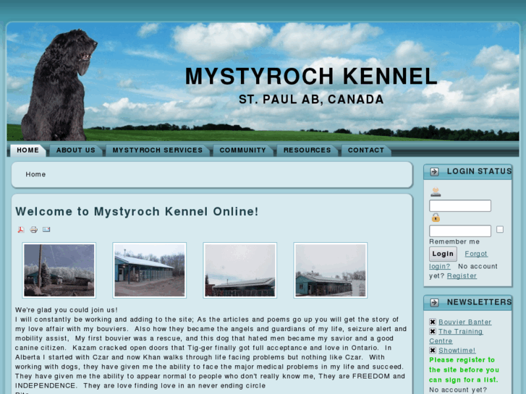Click the black dog in the banner
This screenshot has width=526, height=394.
[59, 85]
